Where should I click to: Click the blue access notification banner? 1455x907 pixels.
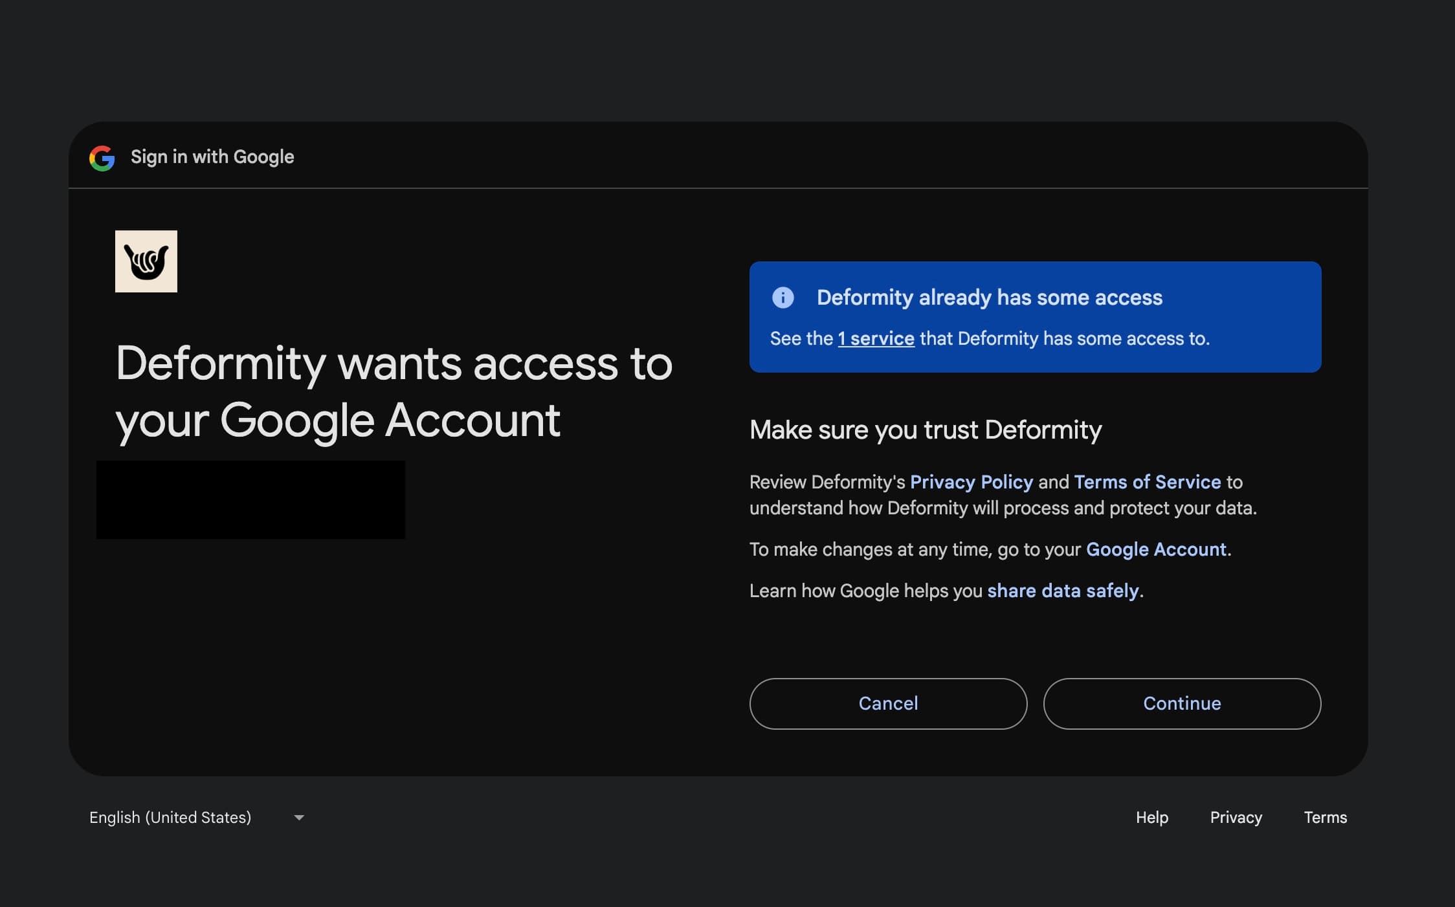point(1034,317)
